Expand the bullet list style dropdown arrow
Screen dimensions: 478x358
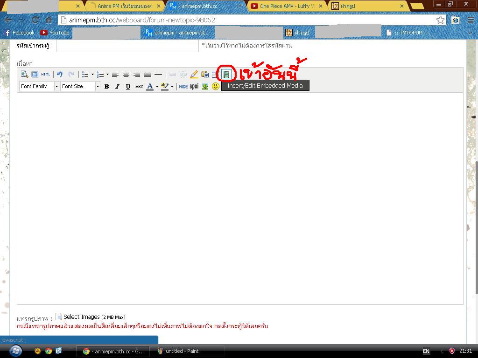[x=93, y=74]
